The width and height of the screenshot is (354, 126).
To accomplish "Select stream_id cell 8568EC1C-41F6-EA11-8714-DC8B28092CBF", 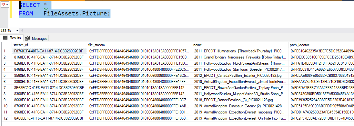I will pyautogui.click(x=49, y=75).
